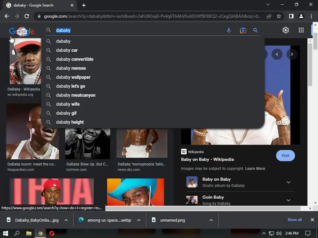Open the DaBaby Blew Up nytimes.com caption
The height and width of the screenshot is (238, 318).
pos(87,164)
